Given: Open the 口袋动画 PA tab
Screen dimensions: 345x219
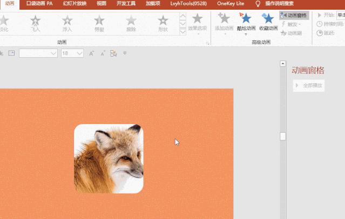Looking at the screenshot, I should coord(39,3).
